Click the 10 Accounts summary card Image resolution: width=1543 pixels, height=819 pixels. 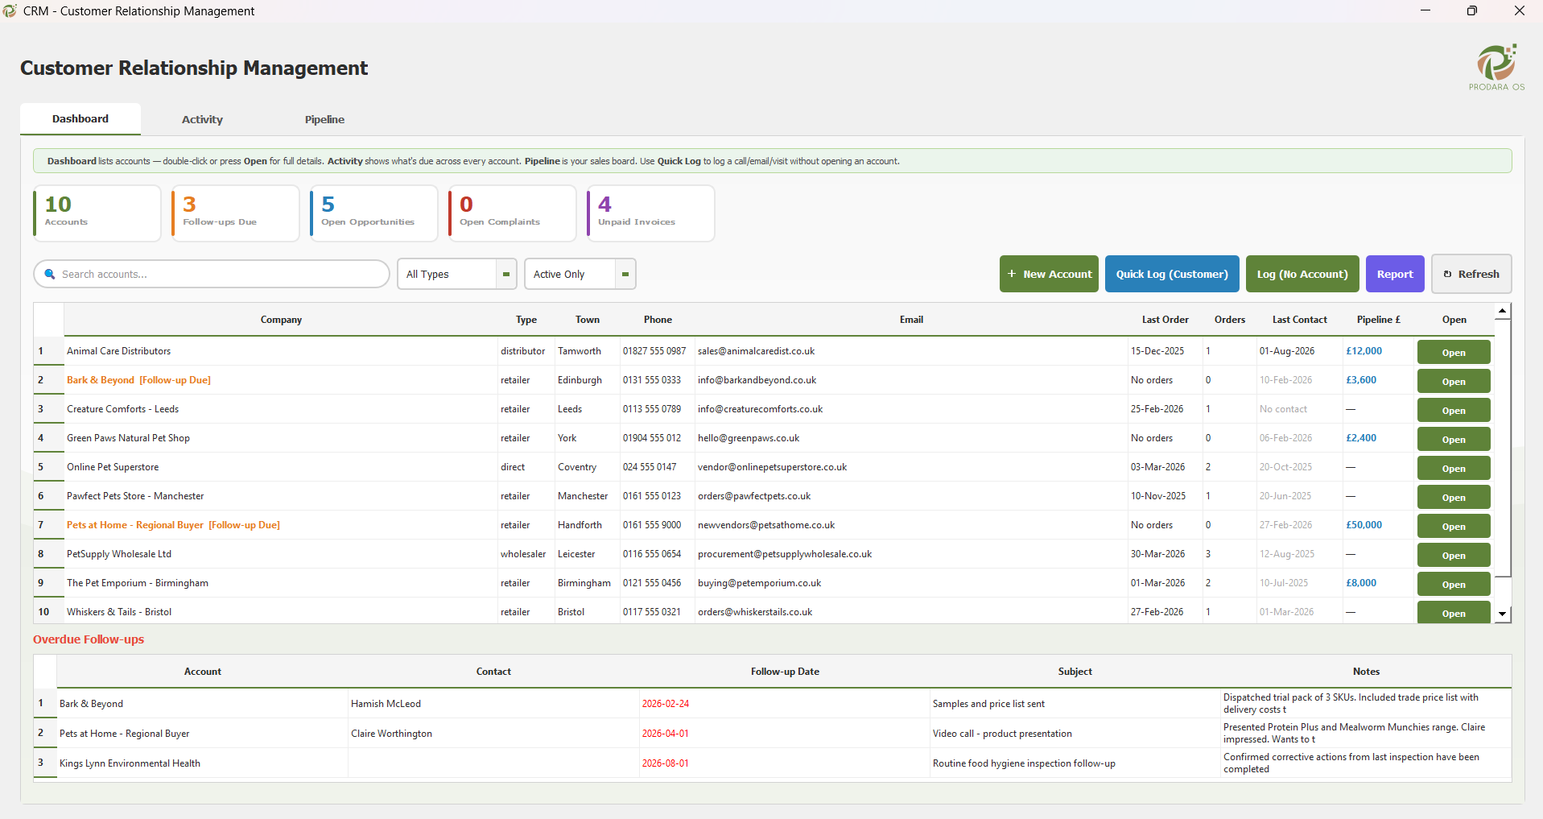click(97, 213)
